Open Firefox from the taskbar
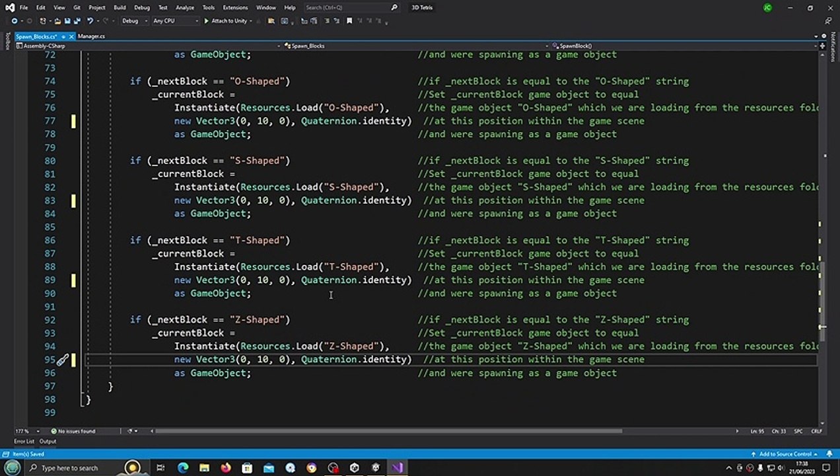The width and height of the screenshot is (840, 476). pyautogui.click(x=226, y=468)
